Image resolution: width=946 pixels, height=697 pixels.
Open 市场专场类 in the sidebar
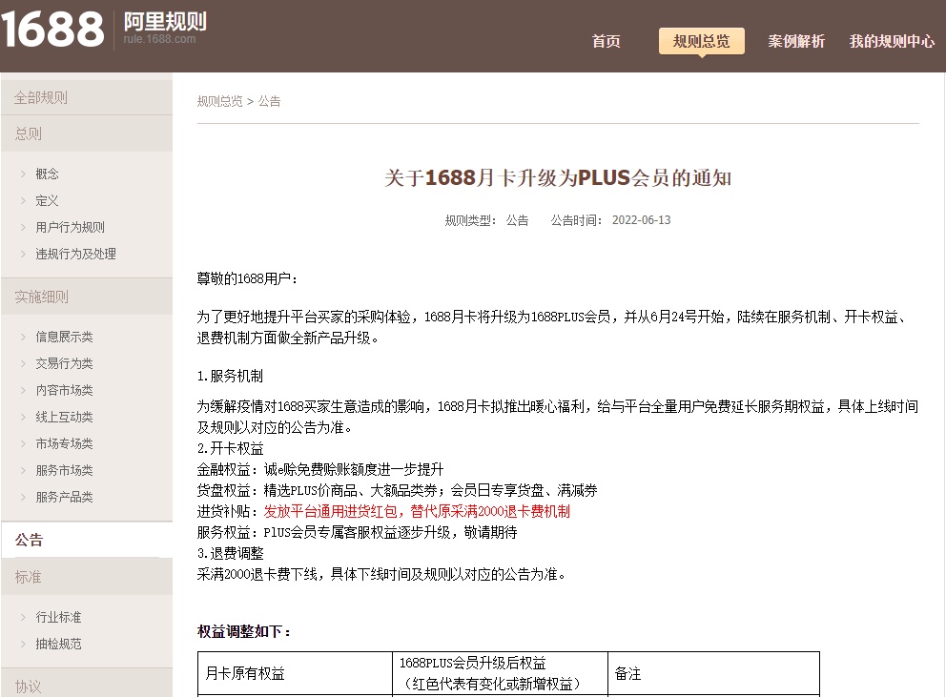pyautogui.click(x=65, y=443)
